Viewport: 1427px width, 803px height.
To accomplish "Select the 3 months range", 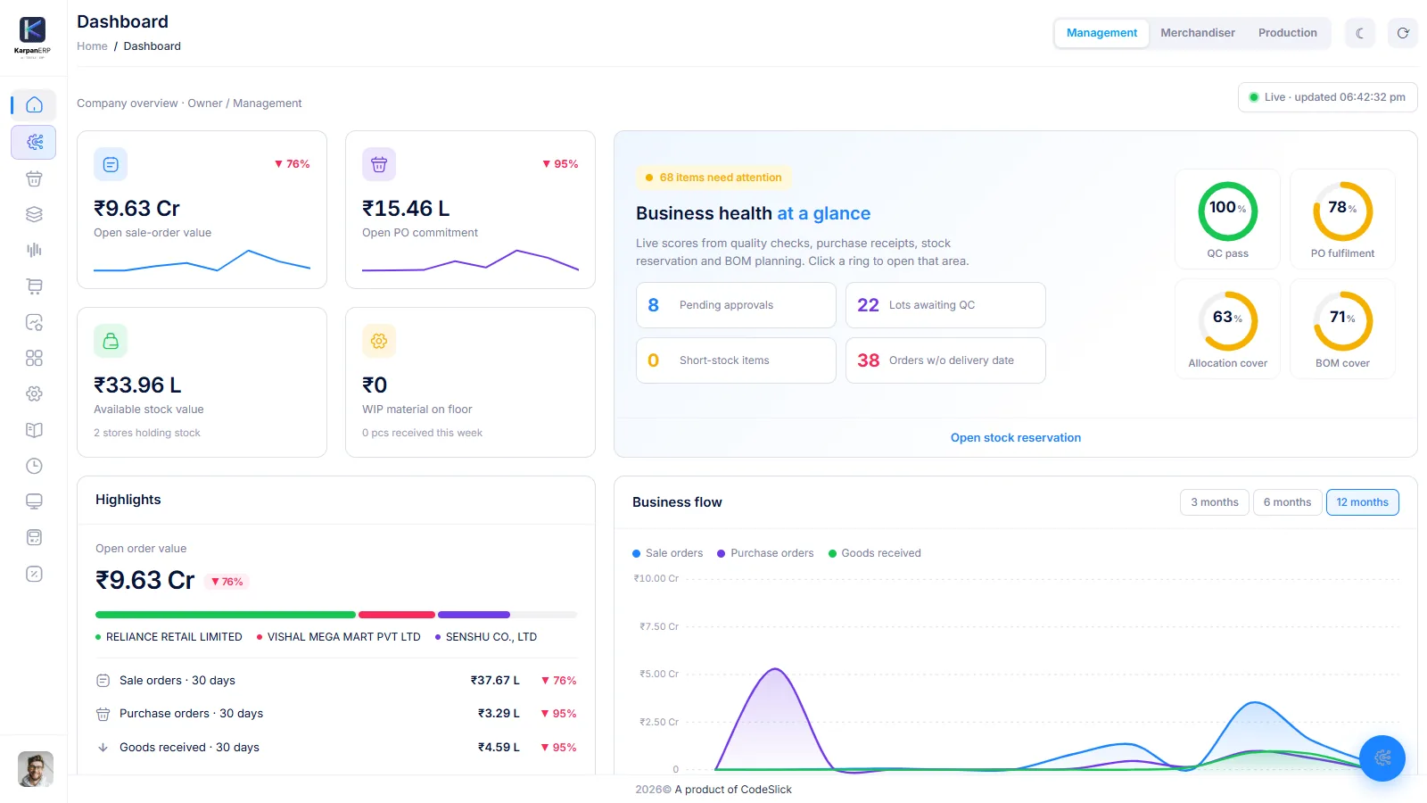I will coord(1215,502).
